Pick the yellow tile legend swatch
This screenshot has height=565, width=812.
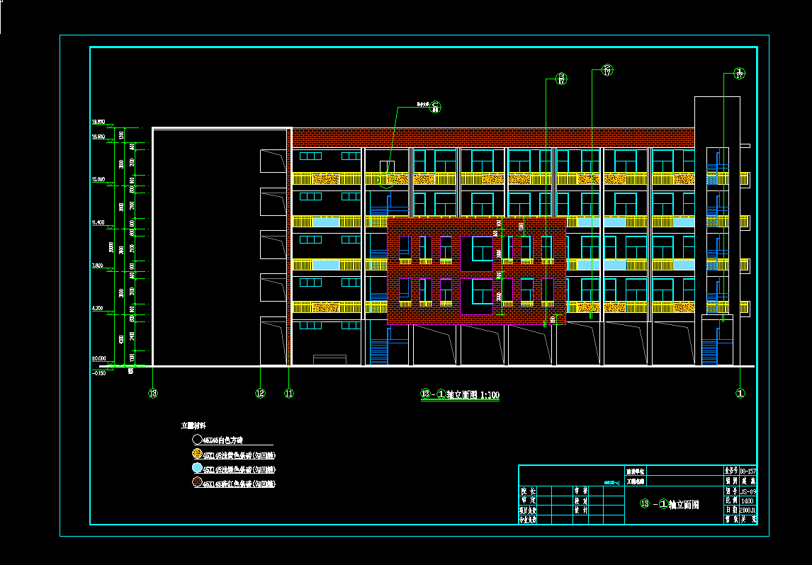tap(197, 455)
